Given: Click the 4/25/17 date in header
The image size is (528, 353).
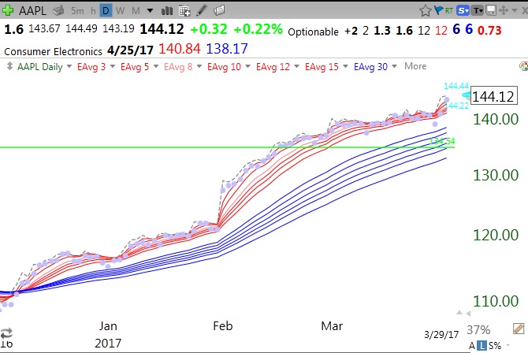Looking at the screenshot, I should coord(130,50).
